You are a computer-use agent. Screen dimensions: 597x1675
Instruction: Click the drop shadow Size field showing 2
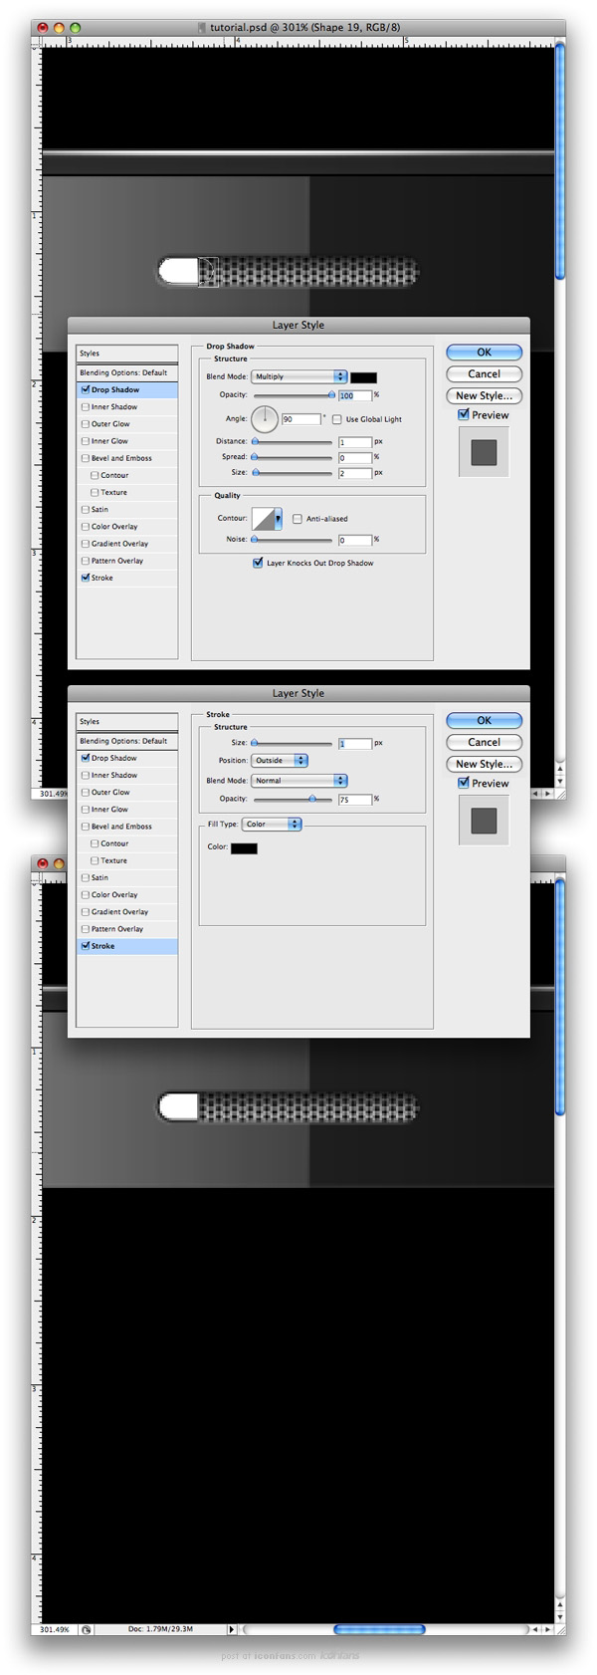[354, 473]
